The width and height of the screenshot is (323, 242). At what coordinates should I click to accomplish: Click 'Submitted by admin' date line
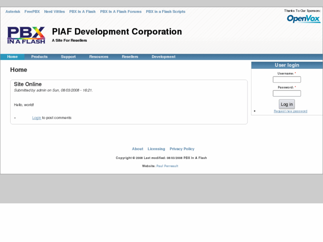(x=53, y=90)
